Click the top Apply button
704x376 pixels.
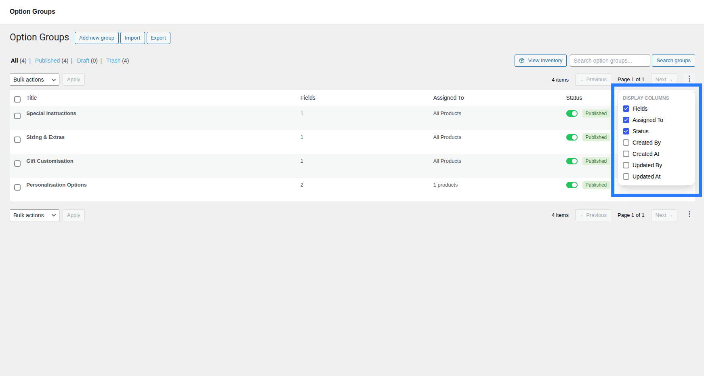(74, 80)
